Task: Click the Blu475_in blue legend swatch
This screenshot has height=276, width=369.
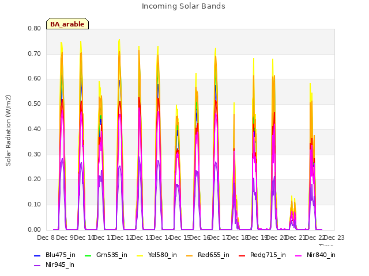Action: pyautogui.click(x=37, y=255)
